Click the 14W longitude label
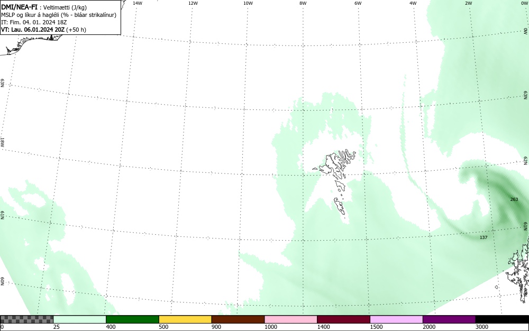This screenshot has width=529, height=331. [x=137, y=3]
